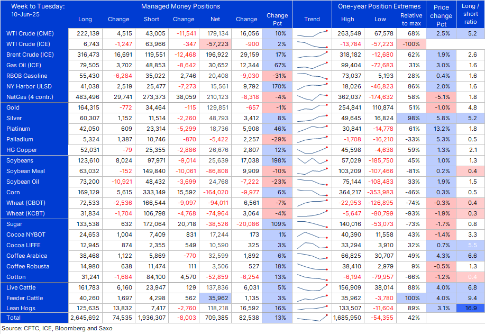Click the red WTI Crude (ICE) Net cell
The height and width of the screenshot is (334, 485).
coord(218,44)
